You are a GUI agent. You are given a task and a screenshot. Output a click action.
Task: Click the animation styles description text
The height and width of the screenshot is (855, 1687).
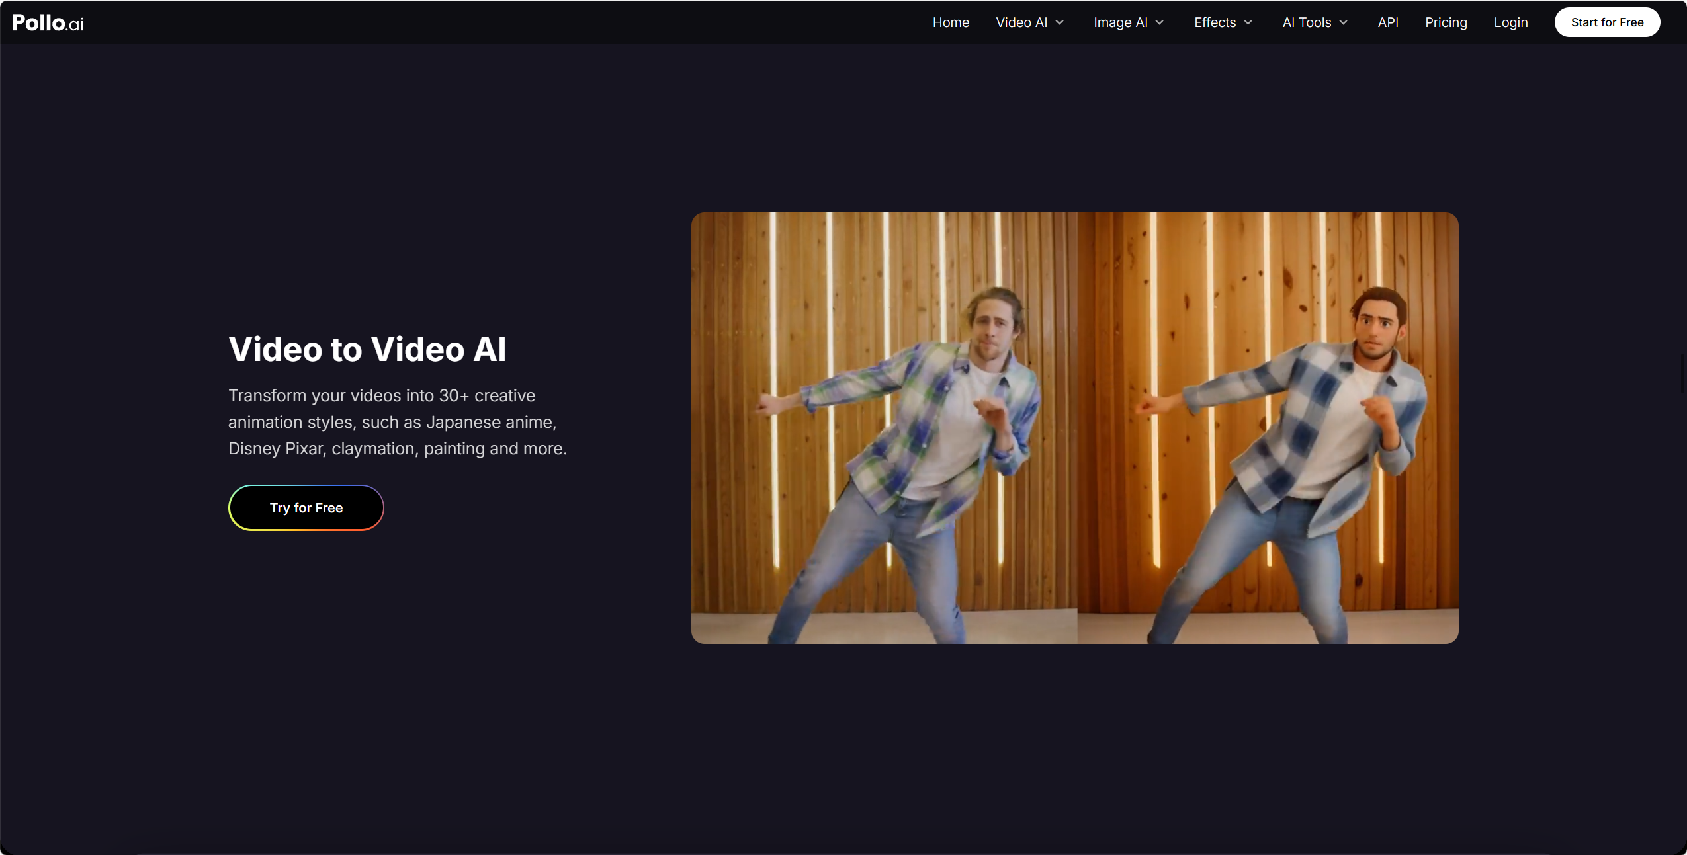(398, 422)
